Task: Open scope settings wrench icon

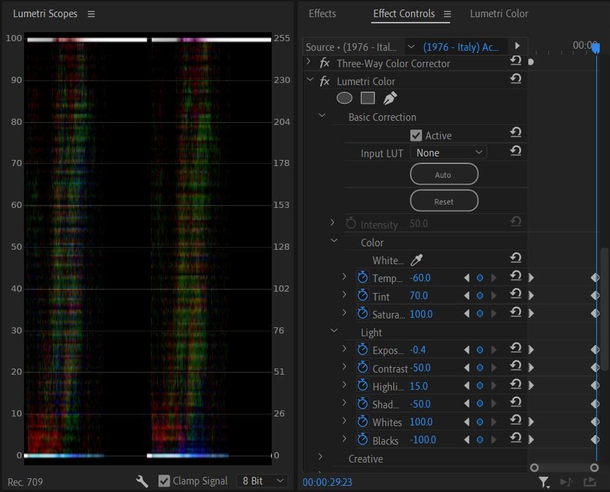Action: tap(142, 481)
